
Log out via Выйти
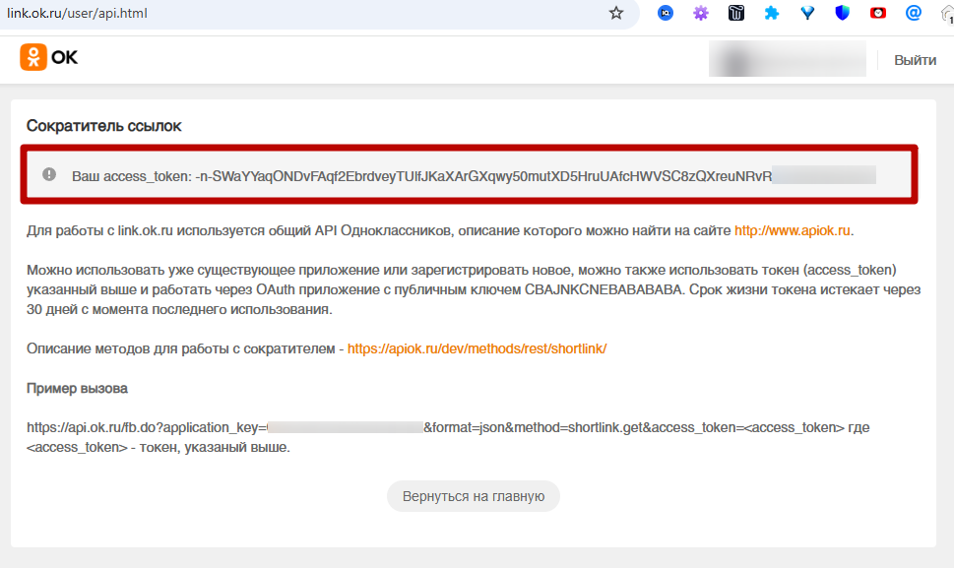coord(915,60)
